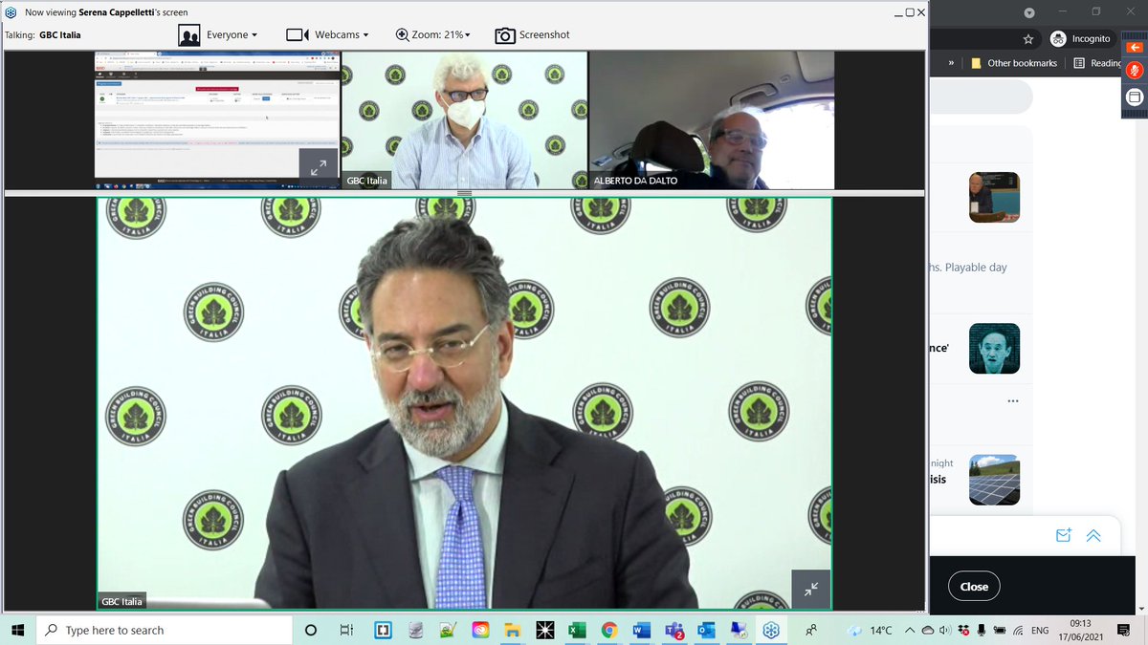Bookmark page with Chrome star icon

coord(1028,39)
